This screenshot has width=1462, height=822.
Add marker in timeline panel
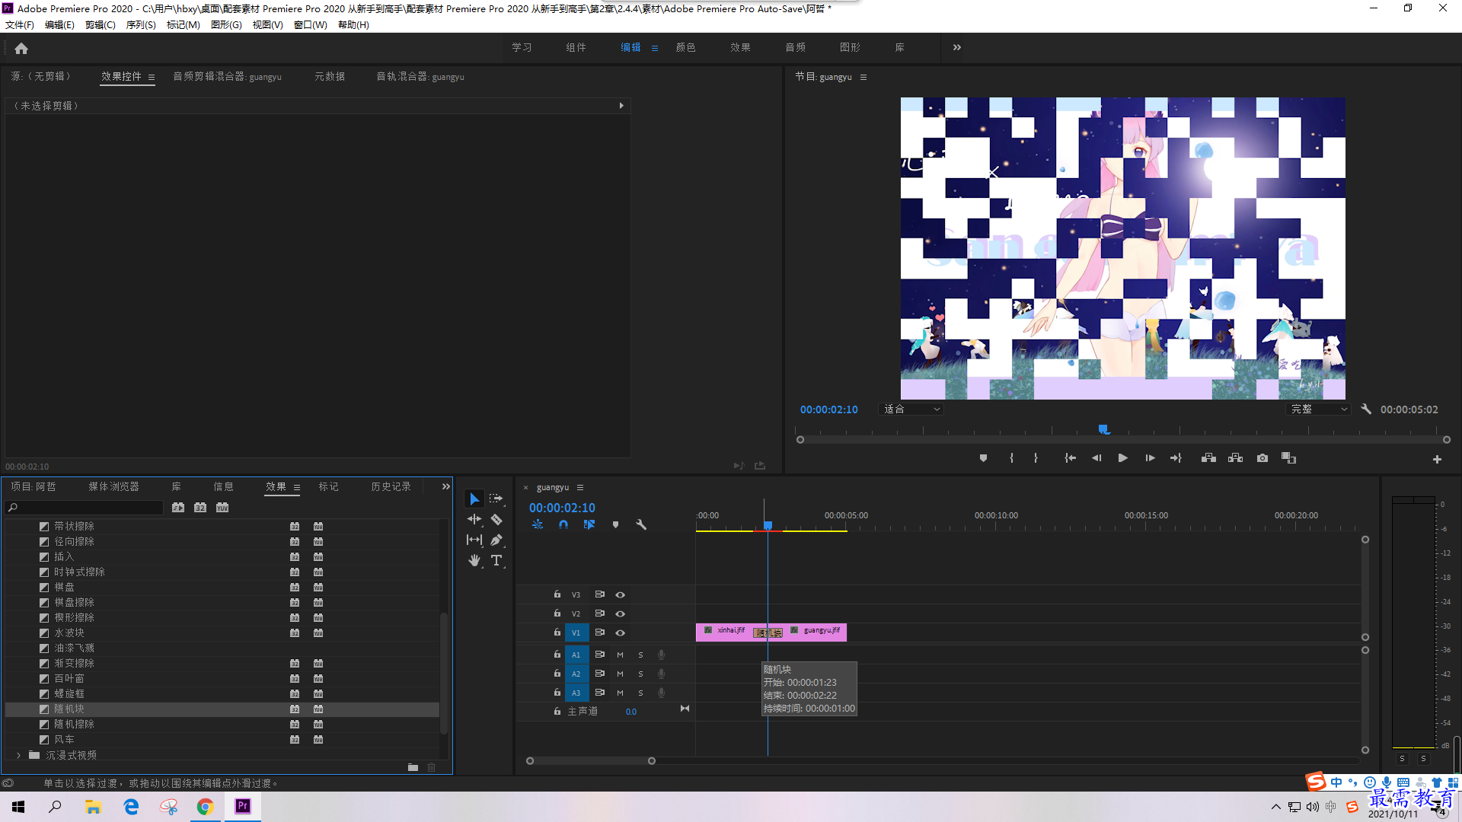point(615,524)
